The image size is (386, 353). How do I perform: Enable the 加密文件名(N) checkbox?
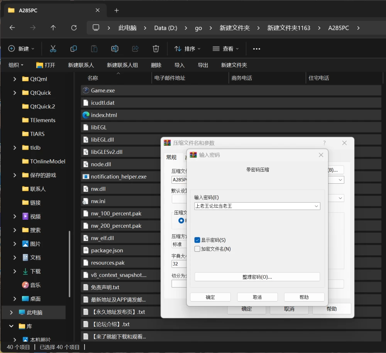point(197,249)
